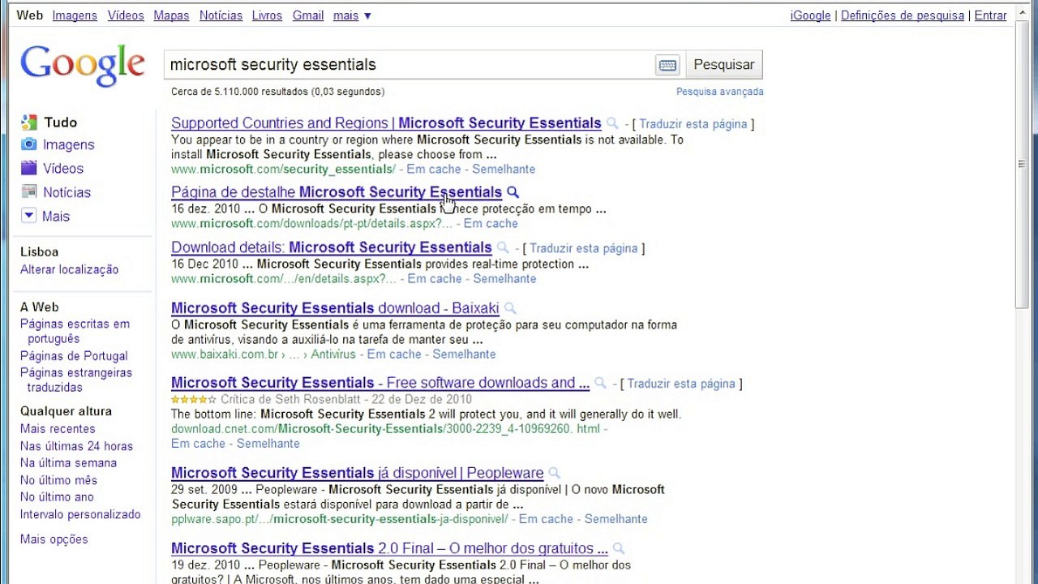Open the Vídeos film icon in sidebar
Viewport: 1038px width, 584px height.
pyautogui.click(x=29, y=168)
